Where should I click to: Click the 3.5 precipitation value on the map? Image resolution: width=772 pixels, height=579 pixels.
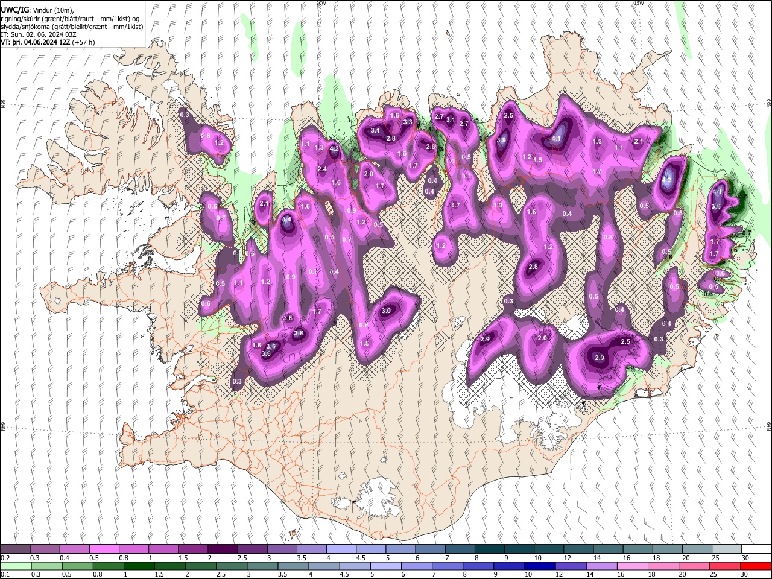coord(271,346)
